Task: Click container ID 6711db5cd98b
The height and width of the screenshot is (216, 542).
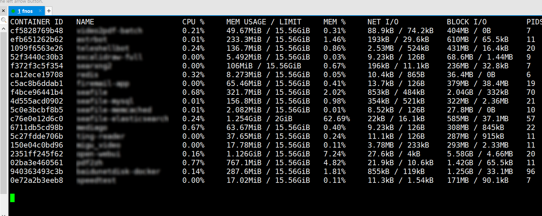Action: tap(37, 128)
